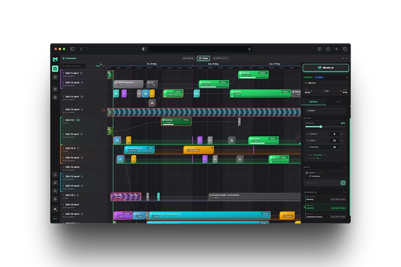This screenshot has height=267, width=401.
Task: Send the note with the arrow button
Action: (x=343, y=183)
